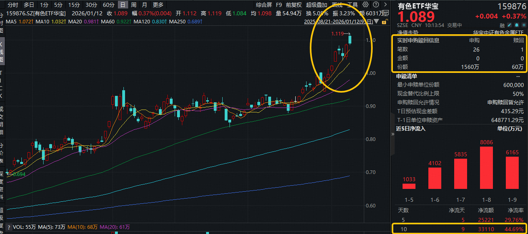Click the pencil edit icon beside 融
Image resolution: width=528 pixels, height=234 pixels.
(509, 25)
